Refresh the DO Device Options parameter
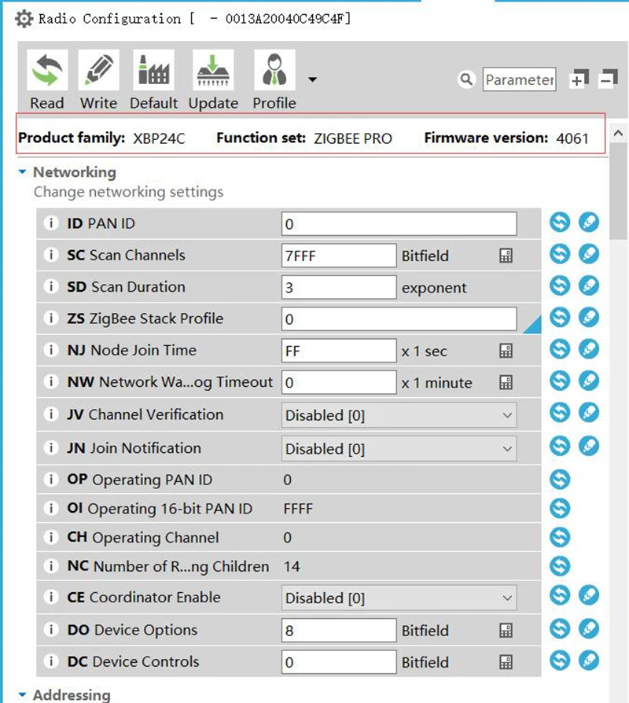Image resolution: width=629 pixels, height=703 pixels. [560, 628]
